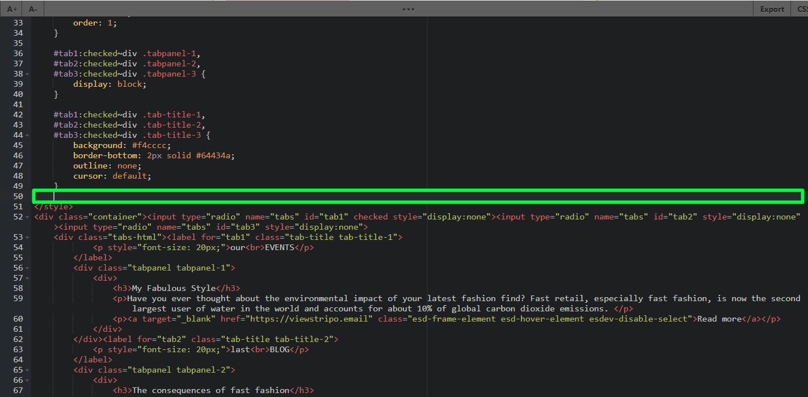Click the A+ font size increase icon
This screenshot has height=397, width=808.
click(11, 9)
